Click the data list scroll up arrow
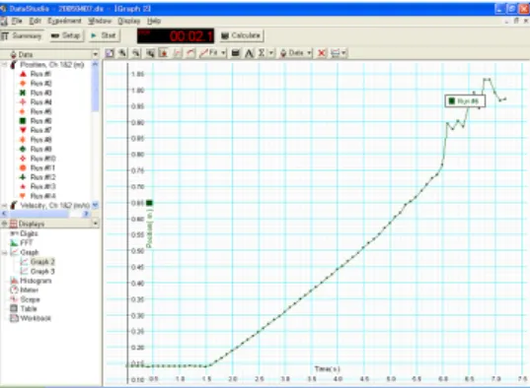Image resolution: width=530 pixels, height=388 pixels. [96, 64]
